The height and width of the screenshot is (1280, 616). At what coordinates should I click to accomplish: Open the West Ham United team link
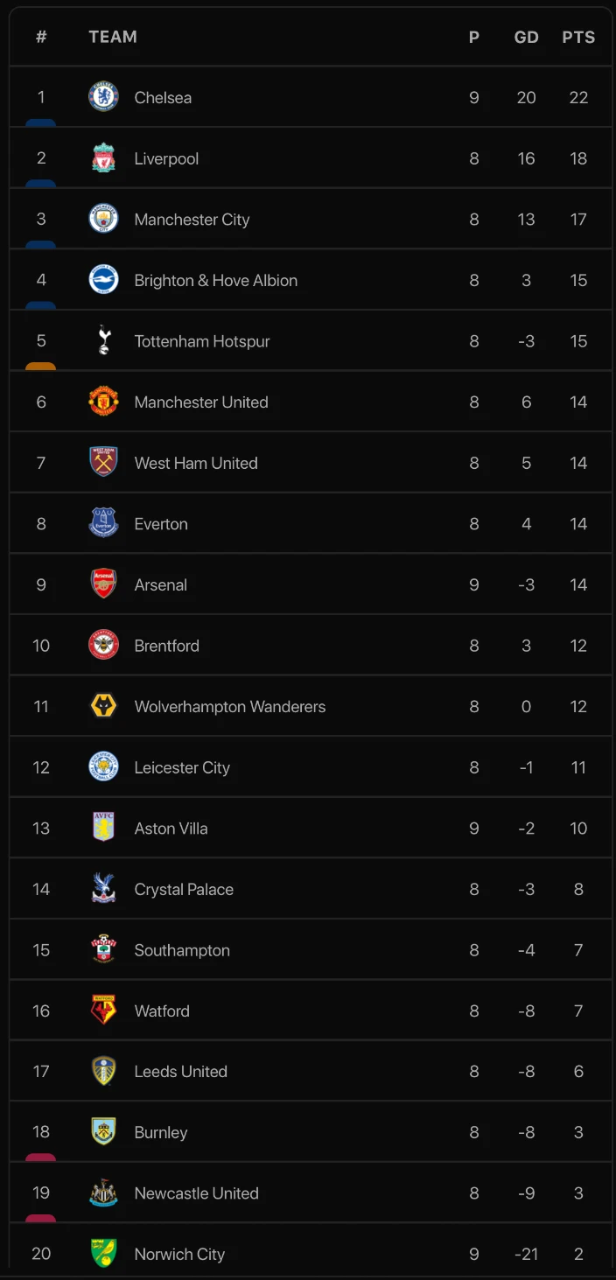point(196,463)
